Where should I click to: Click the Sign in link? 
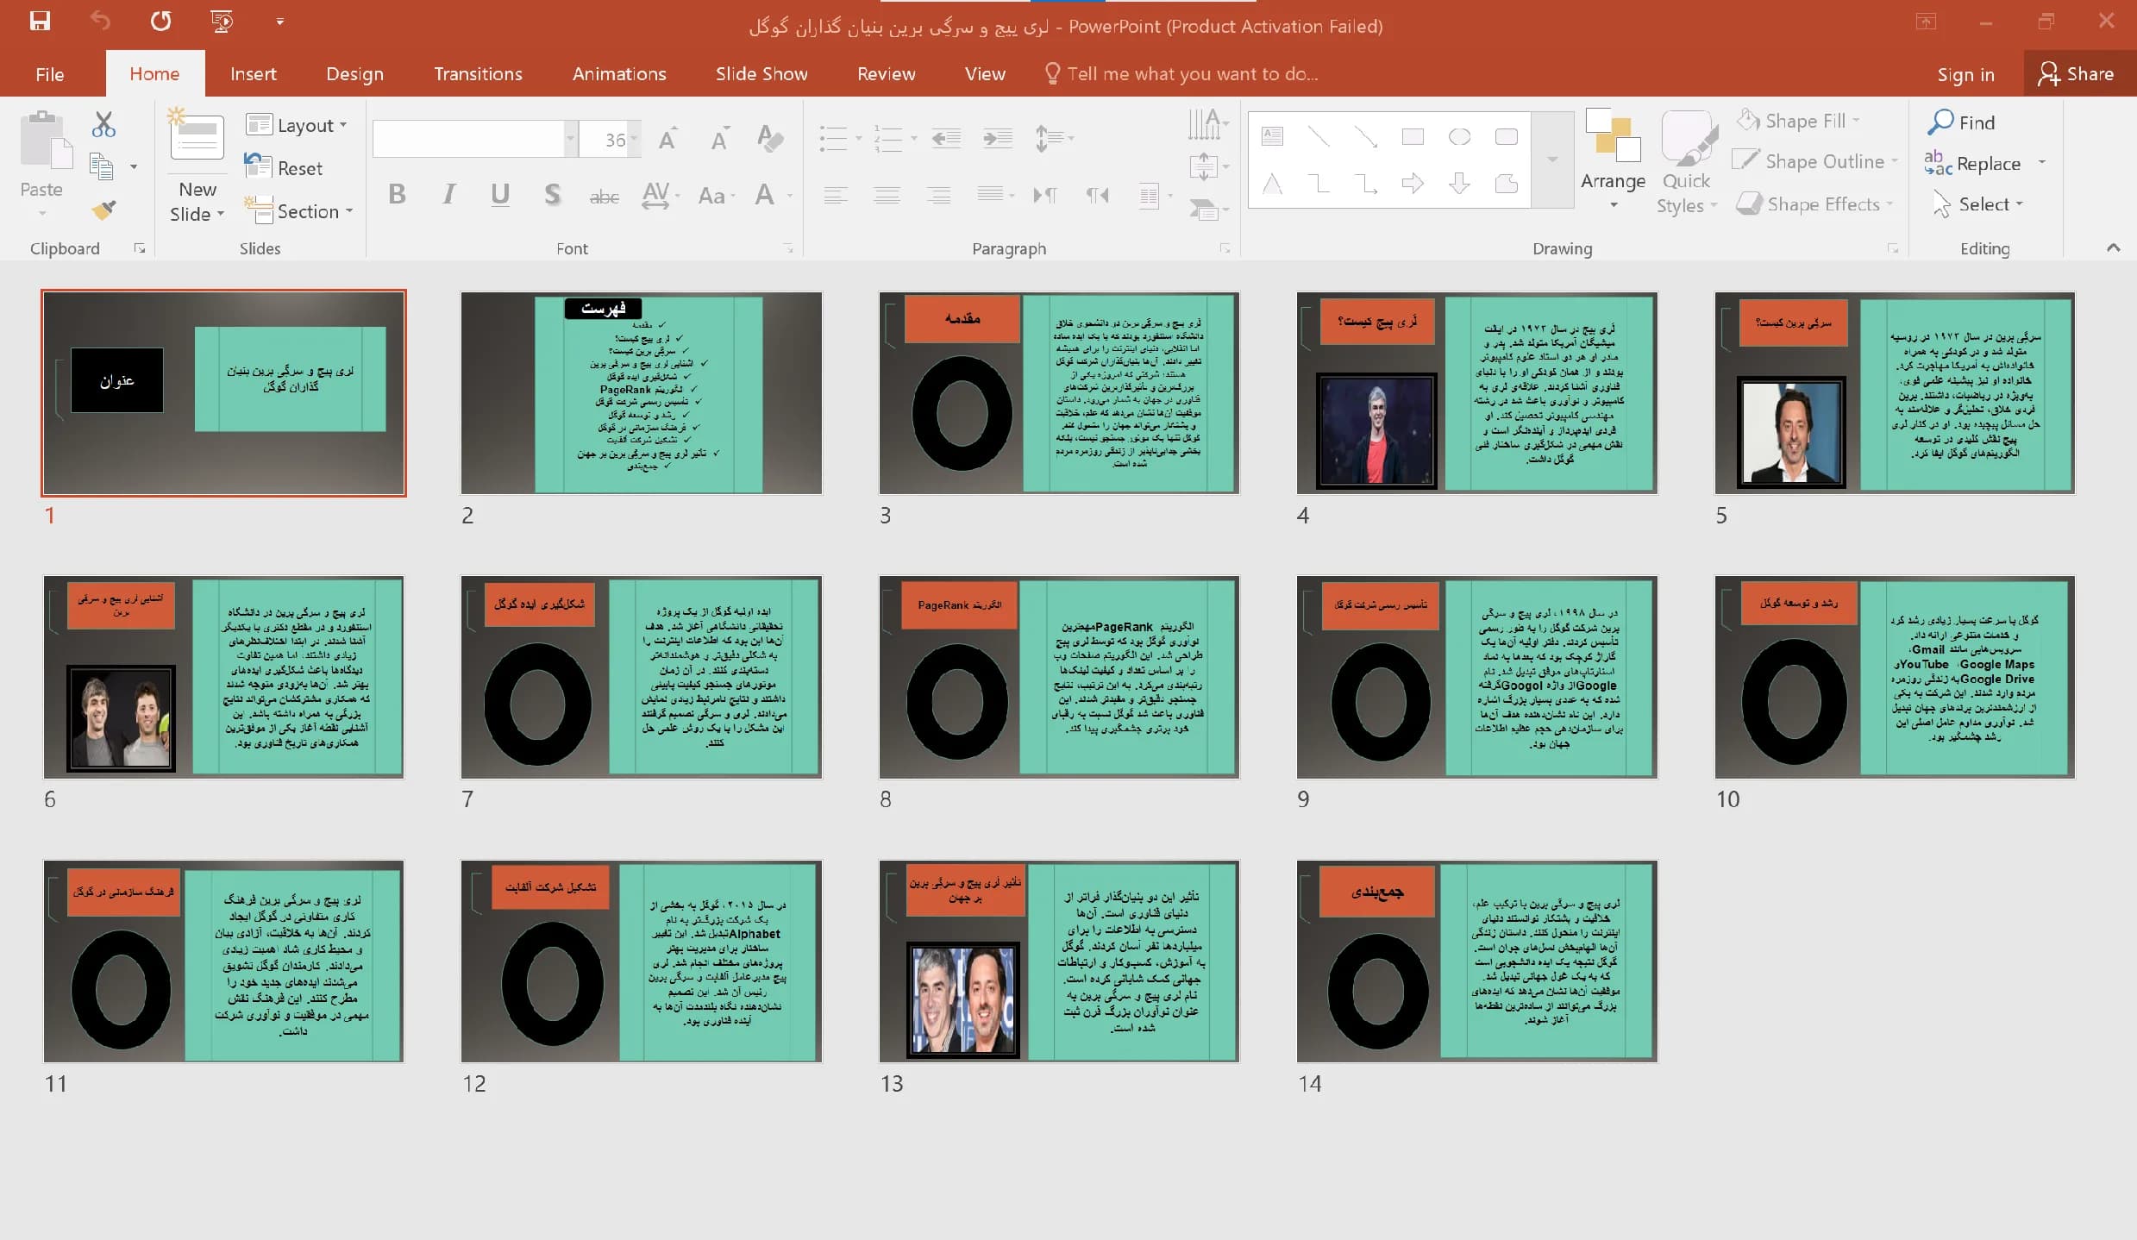1965,75
